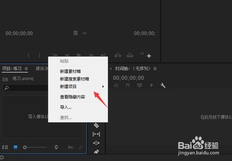Click the status bar icon at bottom left

[x=2, y=158]
